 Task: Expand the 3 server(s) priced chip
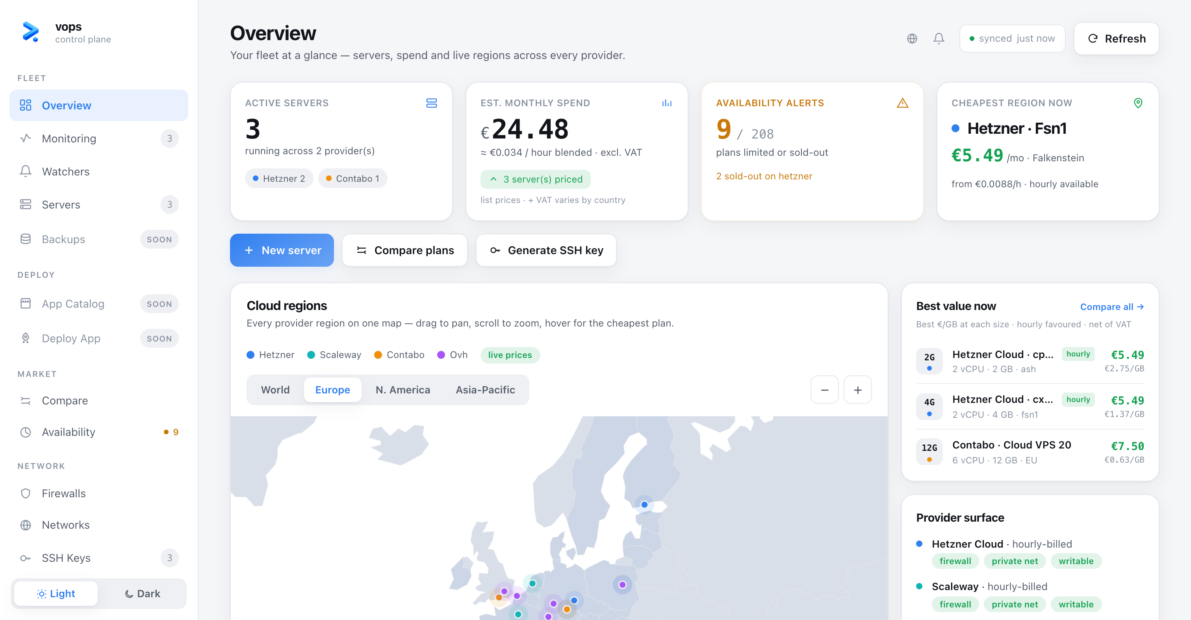[535, 179]
